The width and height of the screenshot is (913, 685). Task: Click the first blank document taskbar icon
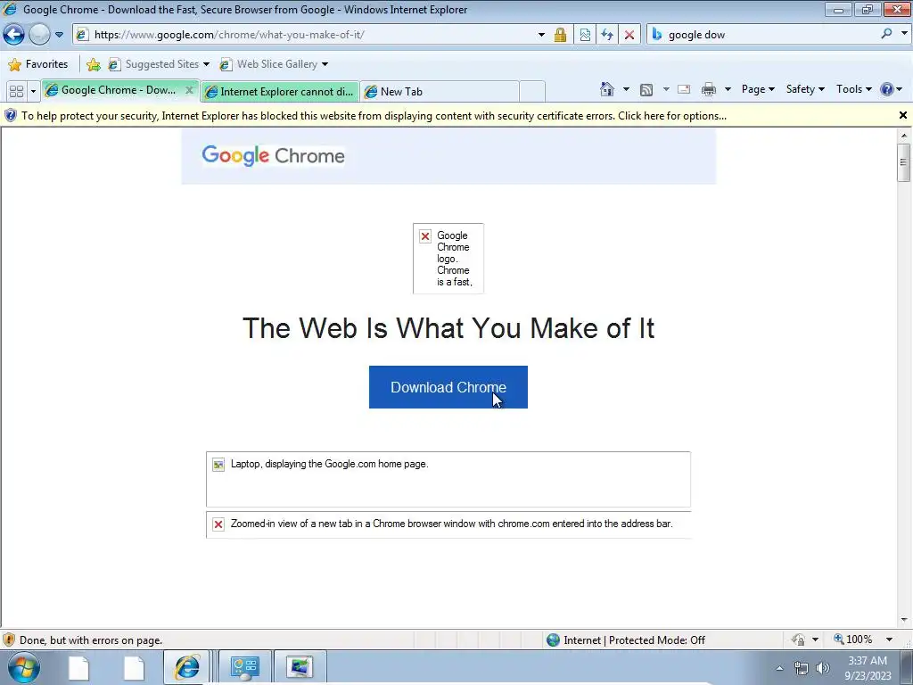point(78,667)
